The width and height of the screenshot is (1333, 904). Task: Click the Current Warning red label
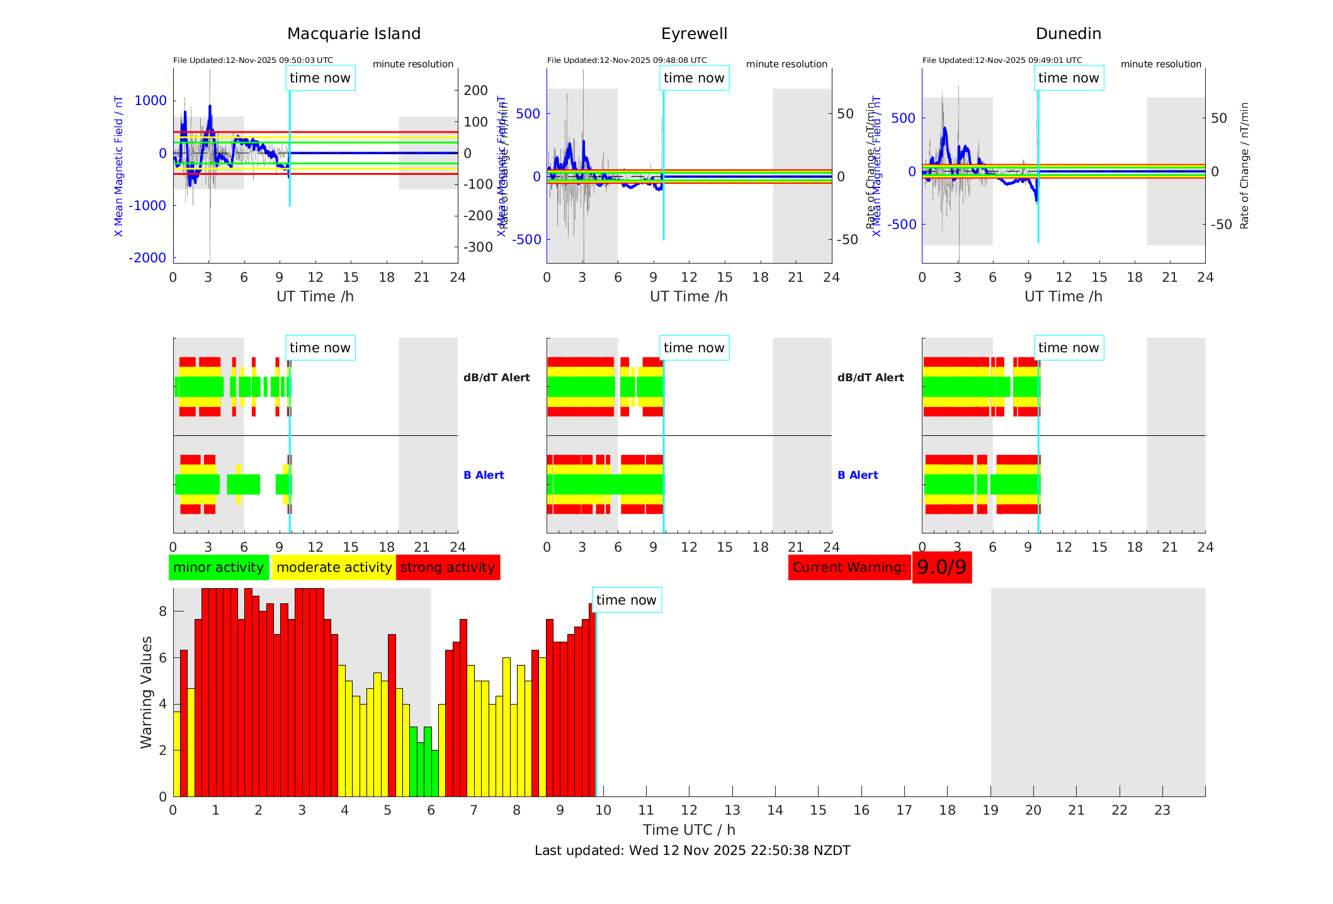[x=849, y=567]
